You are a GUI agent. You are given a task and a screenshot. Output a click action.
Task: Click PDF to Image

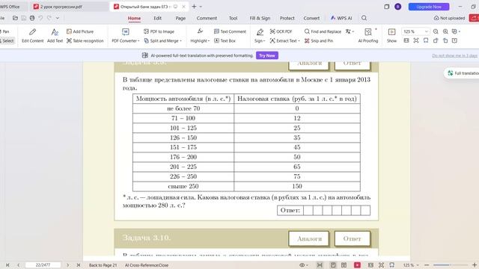159,31
